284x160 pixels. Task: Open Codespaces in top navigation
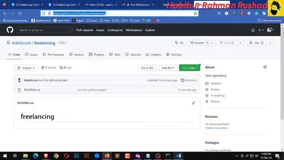(x=115, y=30)
